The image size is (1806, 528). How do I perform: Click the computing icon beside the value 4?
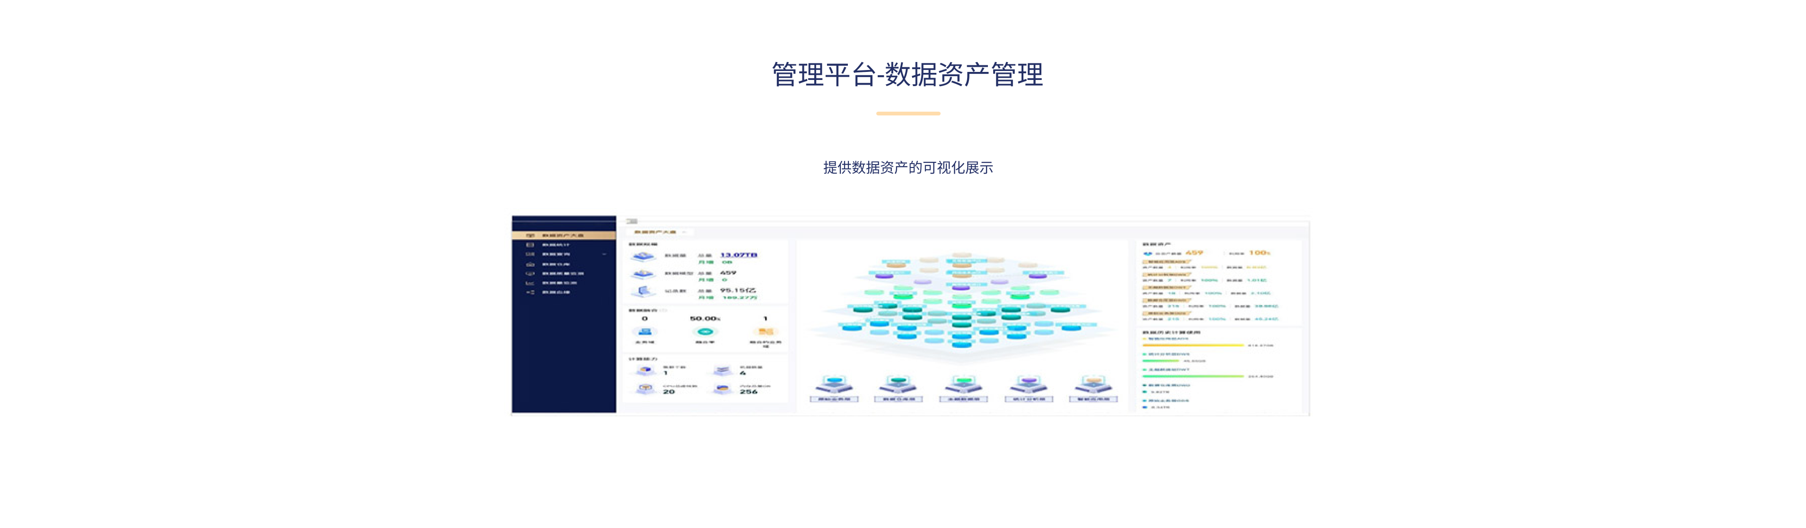tap(723, 370)
